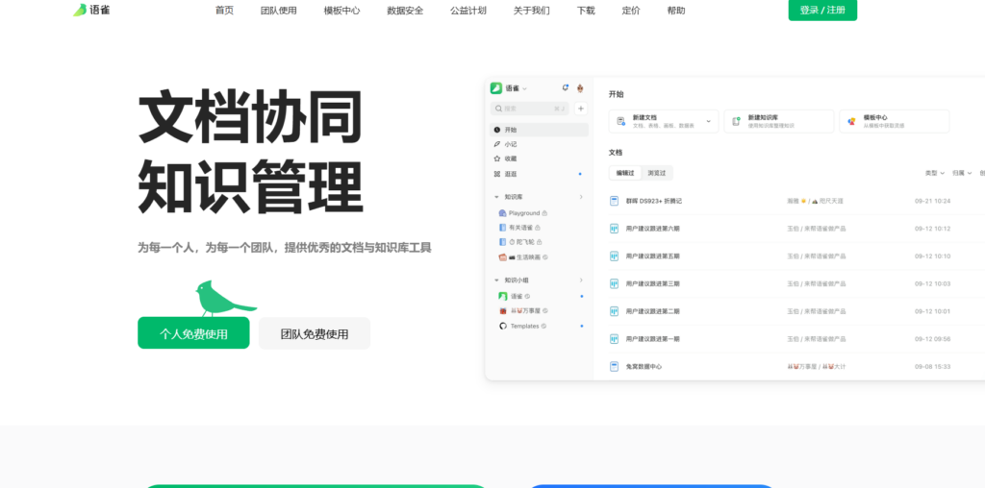Click the 新建知识库 card
This screenshot has height=488, width=985.
tap(779, 121)
